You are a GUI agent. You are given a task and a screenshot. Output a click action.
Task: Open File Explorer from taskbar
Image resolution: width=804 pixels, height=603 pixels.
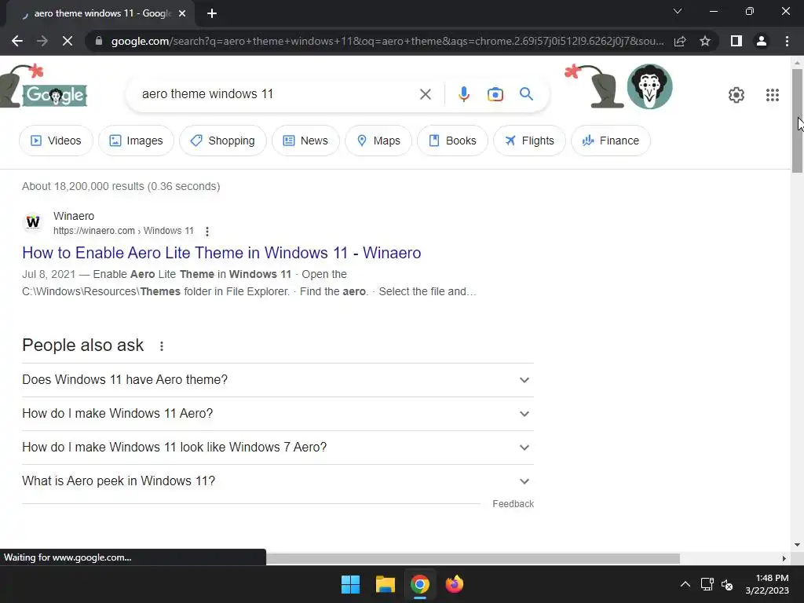tap(385, 584)
